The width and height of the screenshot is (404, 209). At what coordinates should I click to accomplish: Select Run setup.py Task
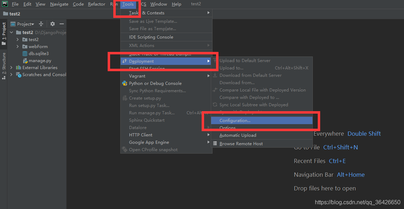(166, 106)
